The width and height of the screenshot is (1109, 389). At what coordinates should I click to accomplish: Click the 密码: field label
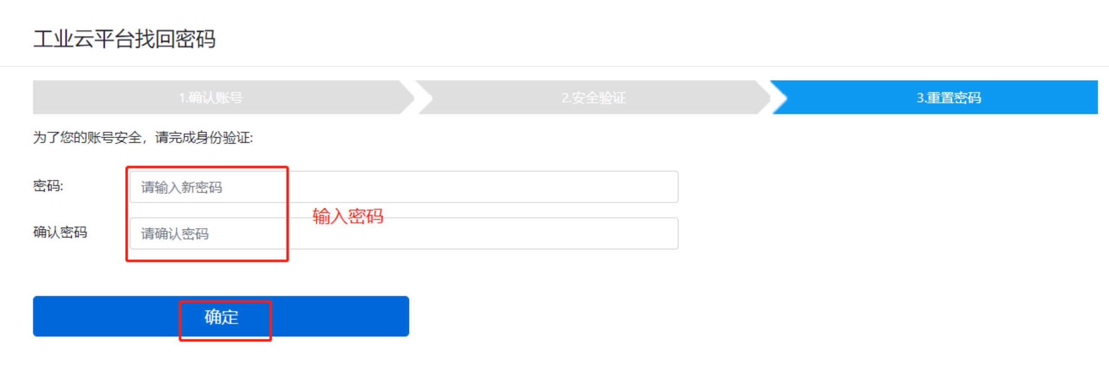(x=48, y=186)
